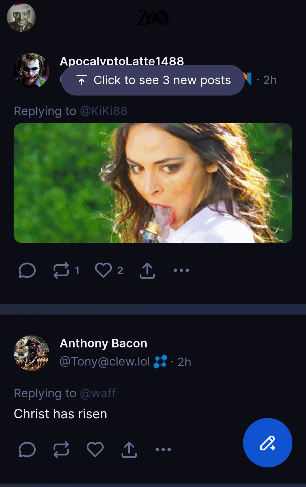
Task: Tap the Zoo logo in the header
Action: [153, 18]
